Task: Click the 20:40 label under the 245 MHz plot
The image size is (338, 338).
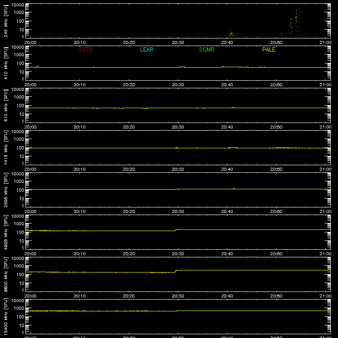Action: (x=227, y=43)
